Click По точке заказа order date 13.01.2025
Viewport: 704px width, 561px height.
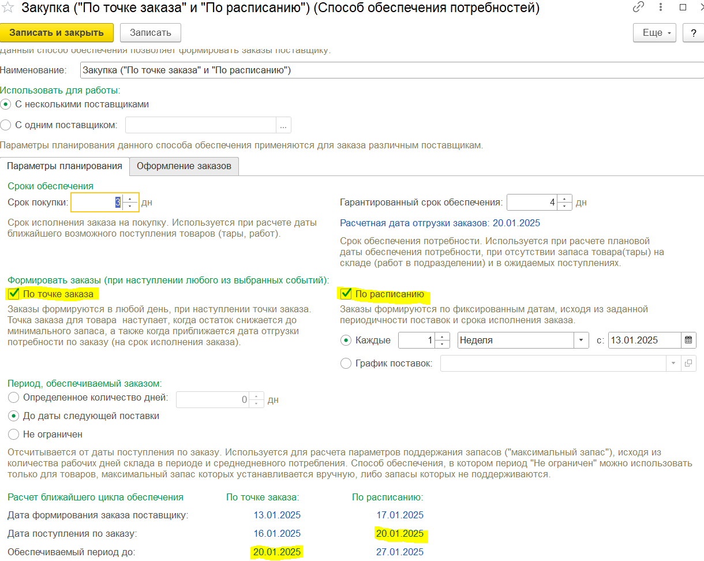(277, 515)
